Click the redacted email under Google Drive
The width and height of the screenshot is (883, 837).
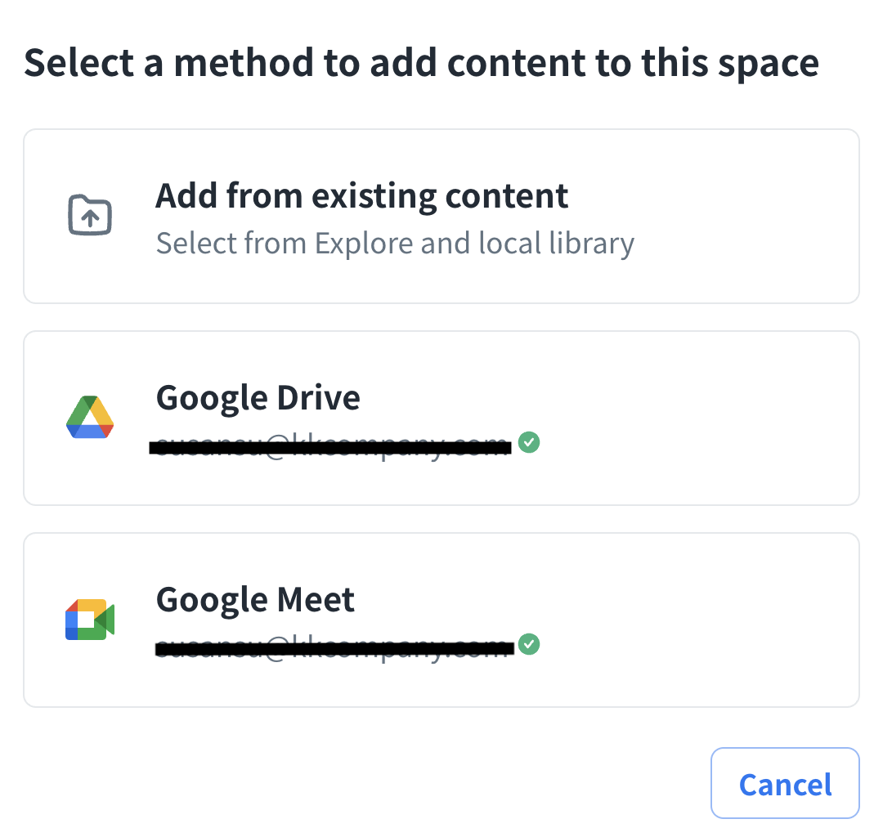tap(330, 445)
